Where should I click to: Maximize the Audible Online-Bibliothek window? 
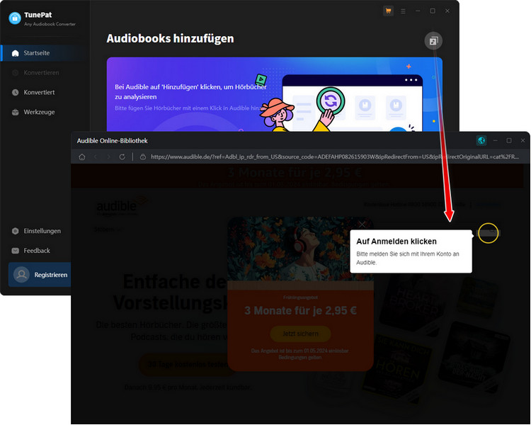(509, 140)
